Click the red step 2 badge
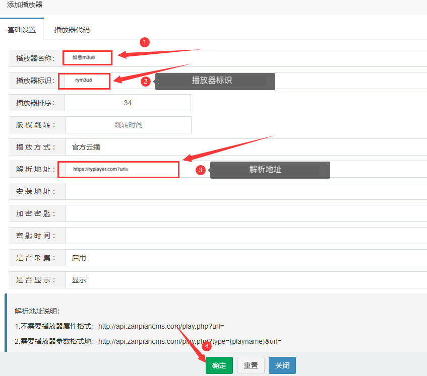The height and width of the screenshot is (376, 427). point(146,82)
